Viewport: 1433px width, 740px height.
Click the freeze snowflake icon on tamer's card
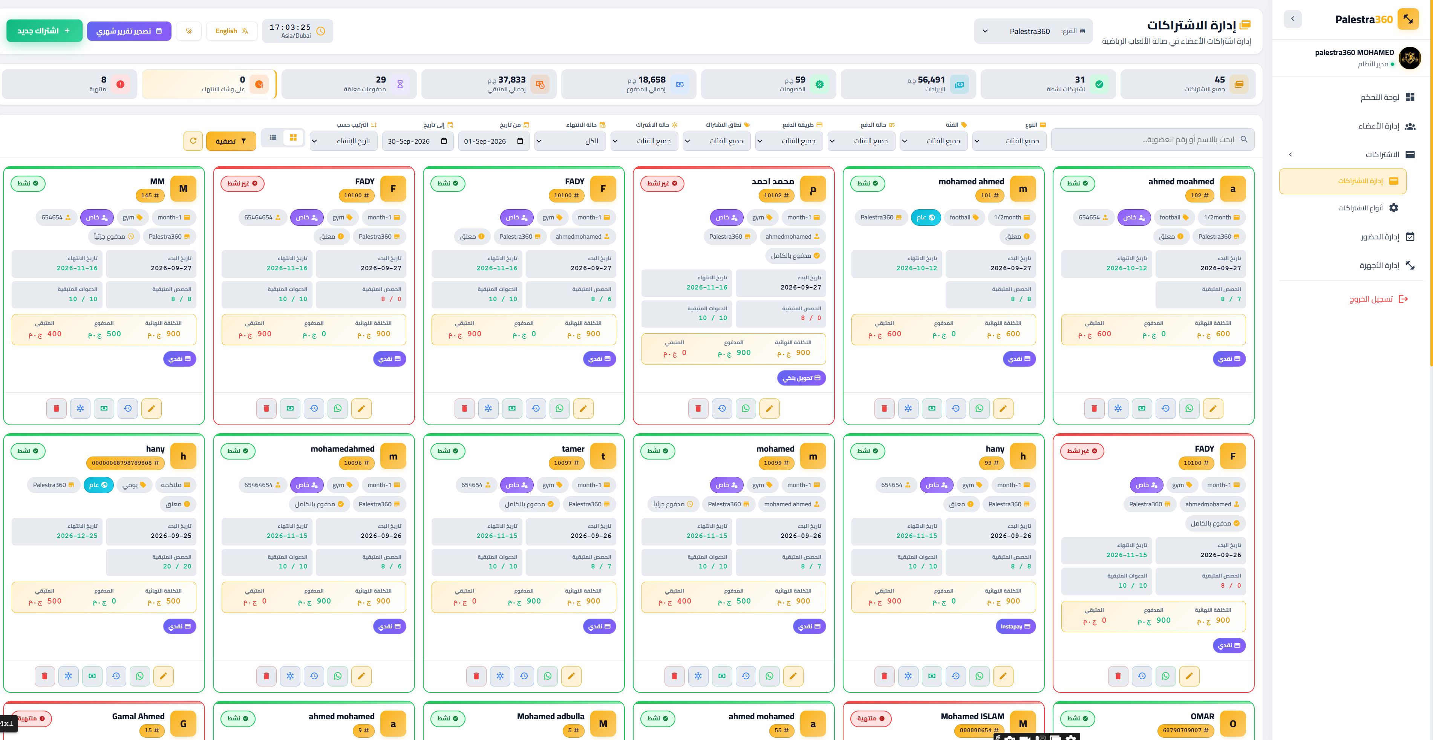point(500,676)
